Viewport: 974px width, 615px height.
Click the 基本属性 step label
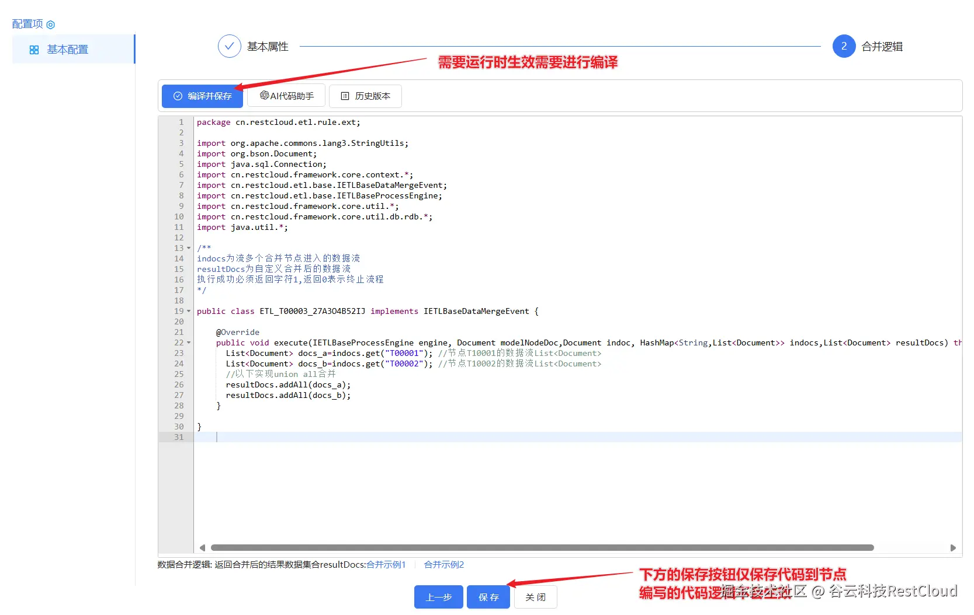pyautogui.click(x=268, y=47)
